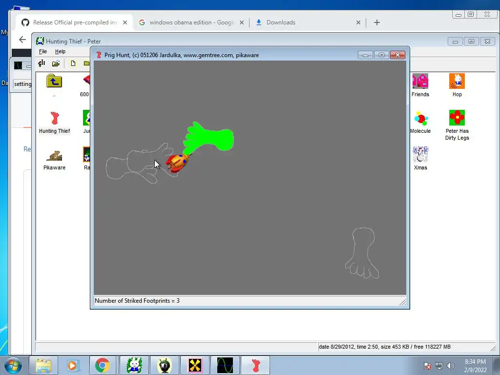Click the date and size status bar text
Image resolution: width=500 pixels, height=375 pixels.
pos(385,347)
